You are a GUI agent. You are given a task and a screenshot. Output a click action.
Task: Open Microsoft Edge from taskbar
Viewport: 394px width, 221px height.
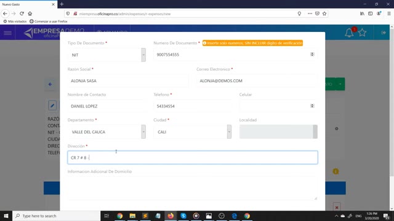tap(234, 215)
